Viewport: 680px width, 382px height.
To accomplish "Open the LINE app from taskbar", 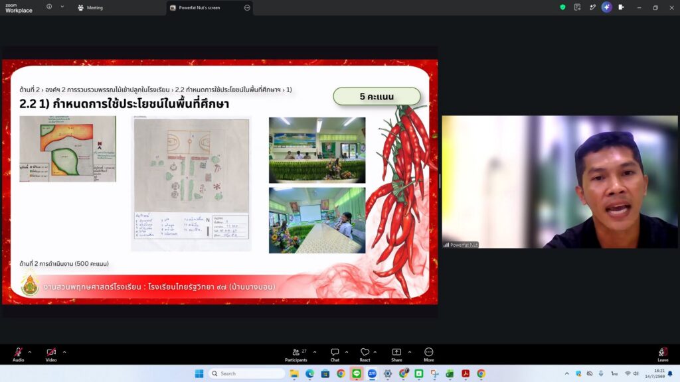I will click(357, 373).
